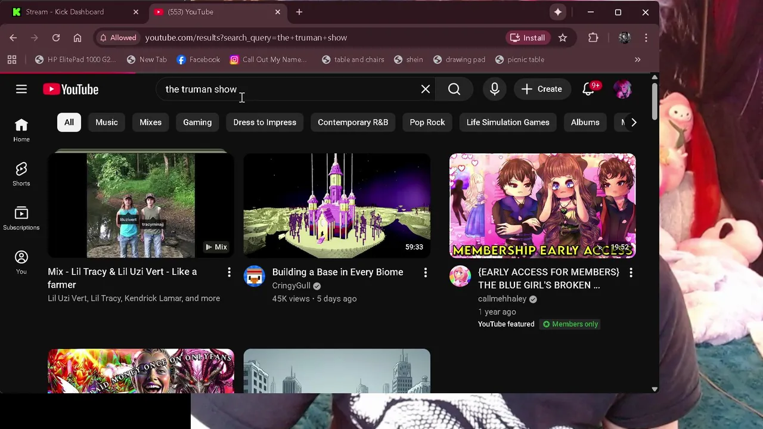Screen dimensions: 763x429
Task: Open the shein bookmark
Action: (x=408, y=60)
